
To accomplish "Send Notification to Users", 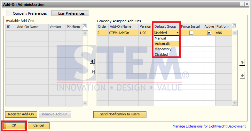I will point(120,114).
